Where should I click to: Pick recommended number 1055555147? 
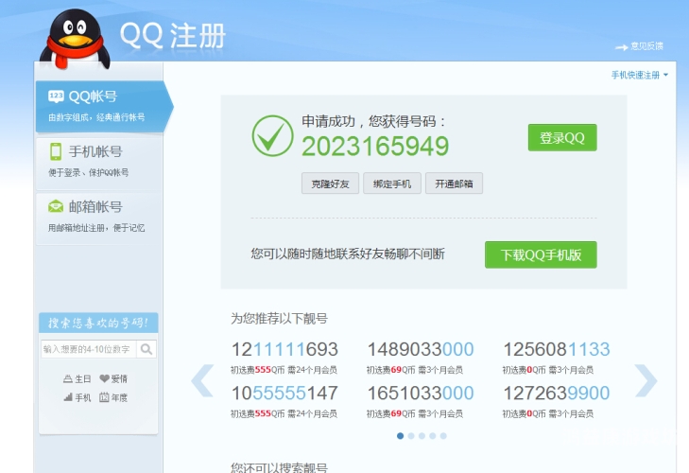click(x=284, y=393)
